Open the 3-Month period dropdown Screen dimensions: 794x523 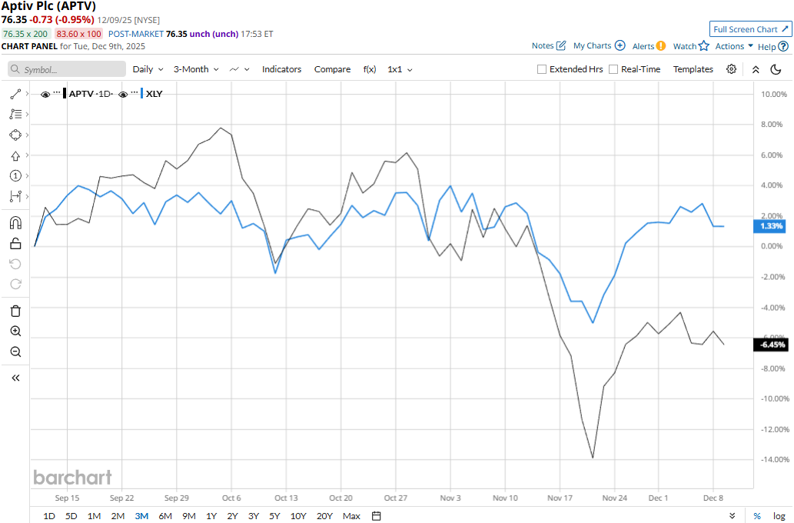(x=196, y=69)
